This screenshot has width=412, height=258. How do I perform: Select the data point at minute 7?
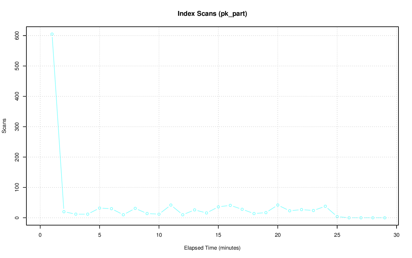[x=123, y=215]
